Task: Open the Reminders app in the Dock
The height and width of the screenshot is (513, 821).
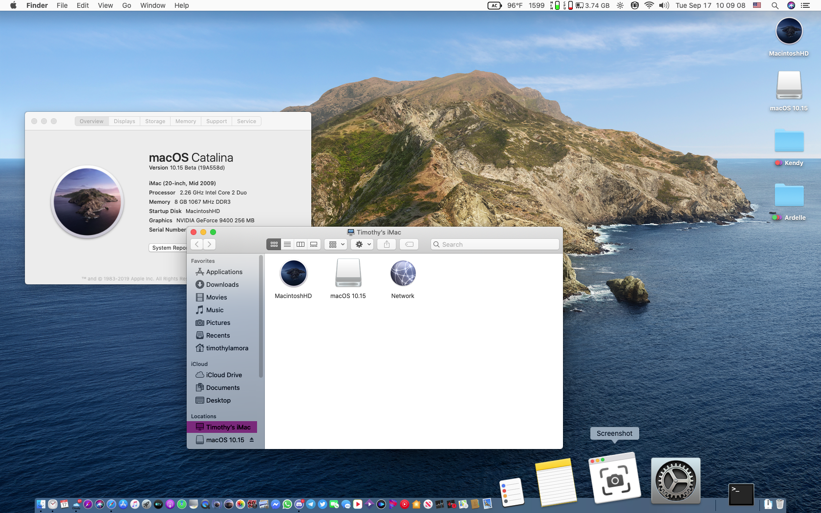Action: point(511,492)
